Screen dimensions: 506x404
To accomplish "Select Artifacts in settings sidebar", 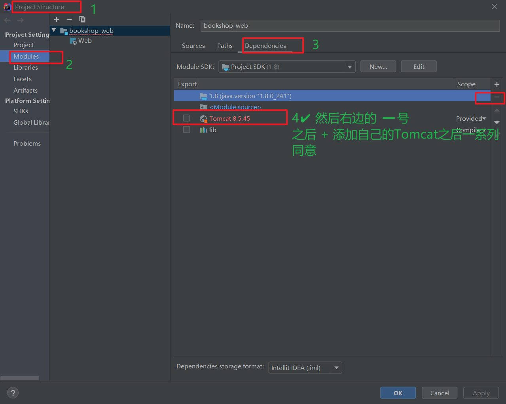I will coord(25,91).
